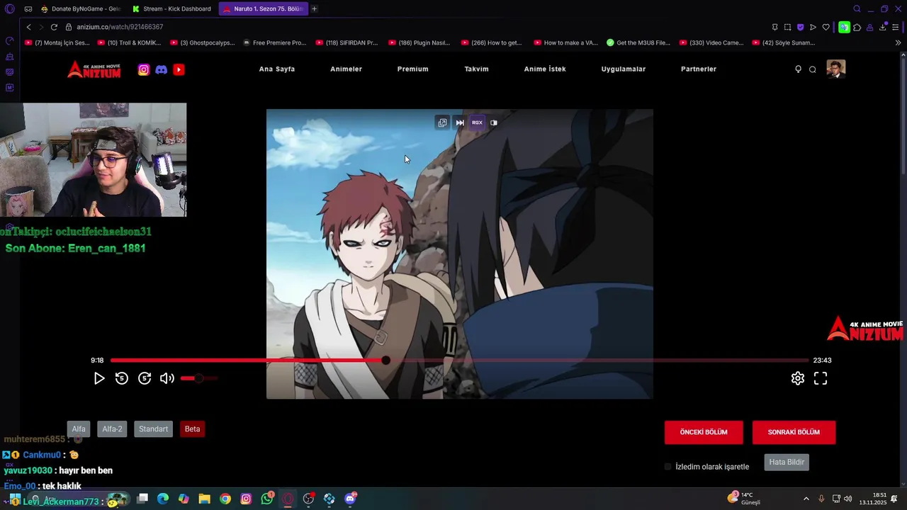
Task: Open the ad blocker shield icon
Action: 800,27
